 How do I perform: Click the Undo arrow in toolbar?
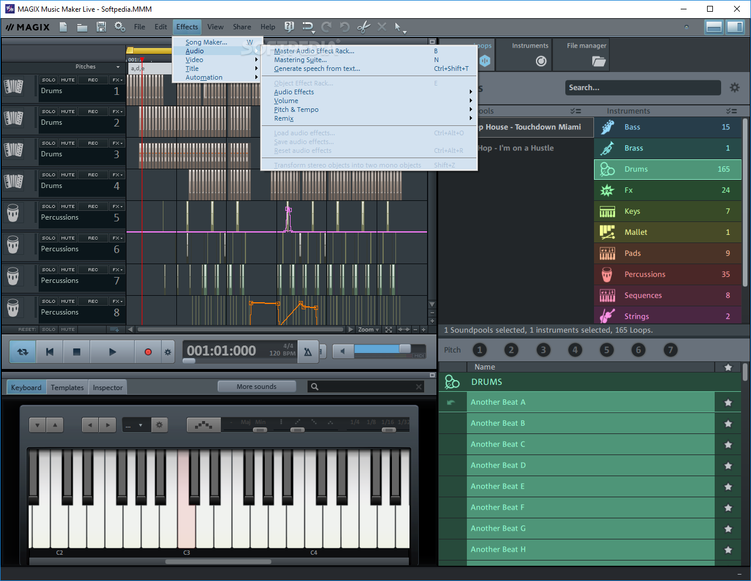pos(344,27)
